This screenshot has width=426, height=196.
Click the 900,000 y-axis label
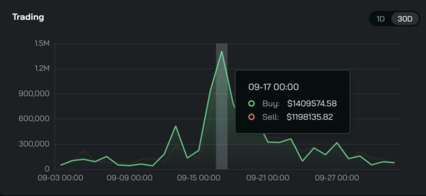[x=34, y=94]
